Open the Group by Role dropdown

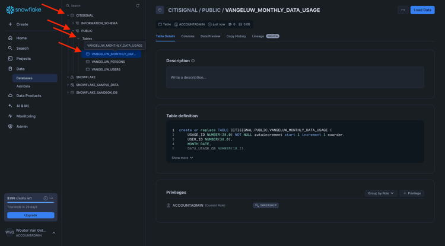381,193
